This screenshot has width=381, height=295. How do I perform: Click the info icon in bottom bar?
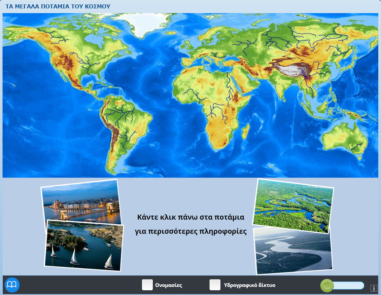[x=374, y=288]
